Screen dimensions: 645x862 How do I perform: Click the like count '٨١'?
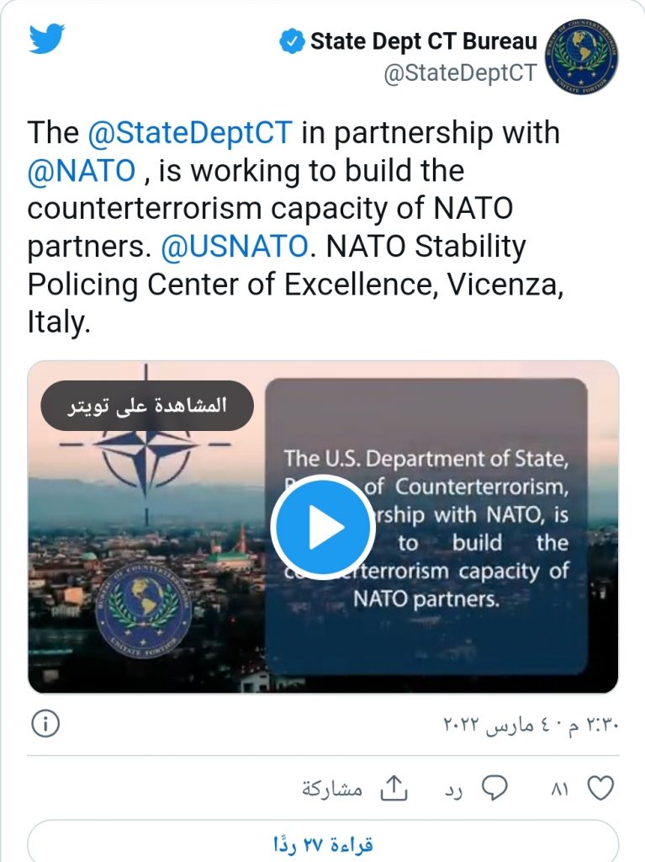[559, 790]
